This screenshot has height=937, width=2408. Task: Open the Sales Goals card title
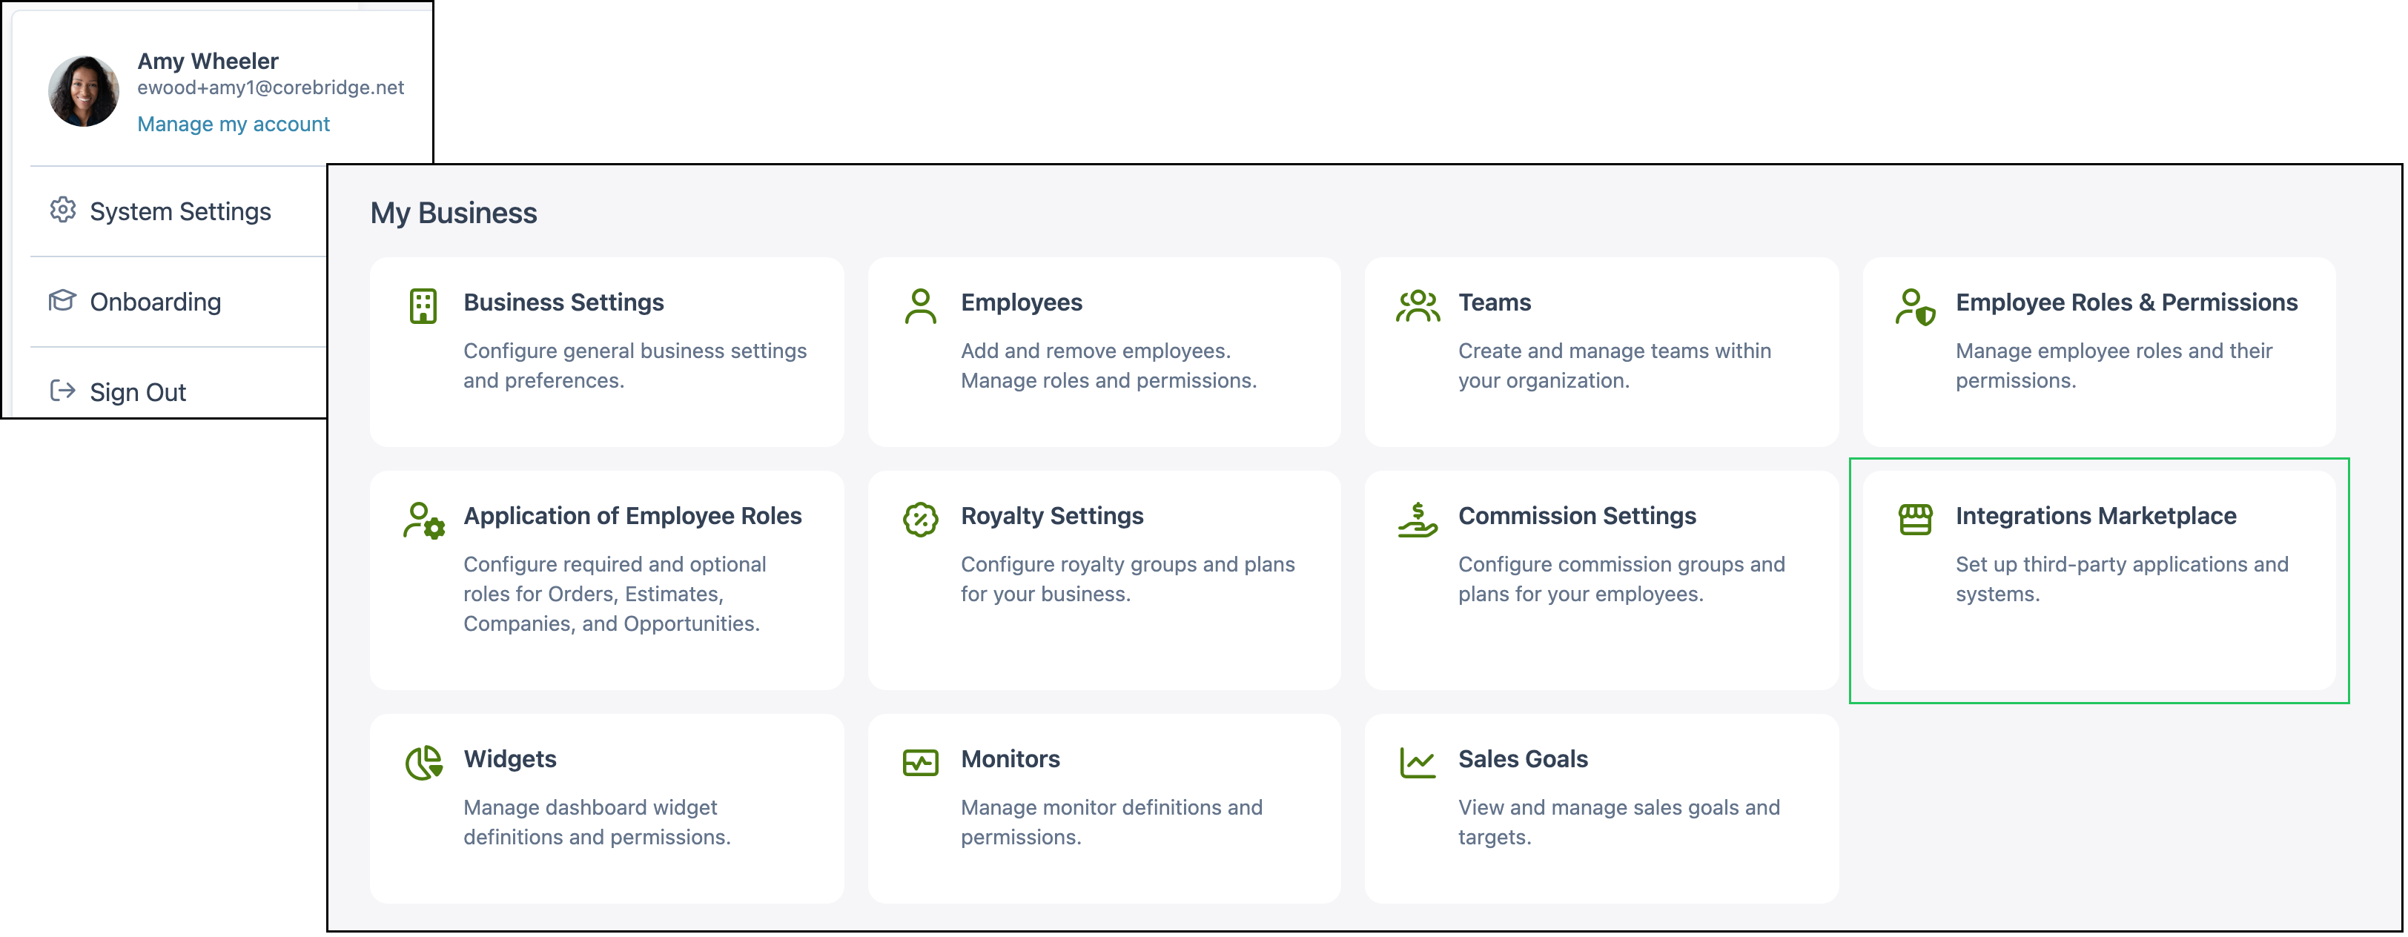click(x=1523, y=758)
